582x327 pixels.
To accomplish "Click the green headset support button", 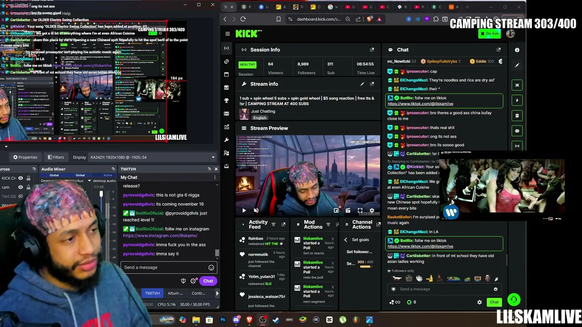I will click(x=514, y=299).
